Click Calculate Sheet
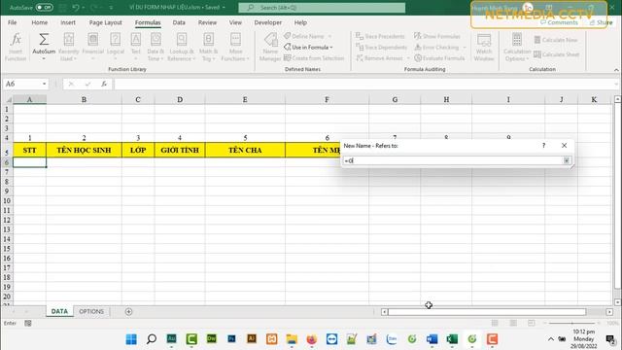This screenshot has width=622, height=350. pyautogui.click(x=557, y=54)
